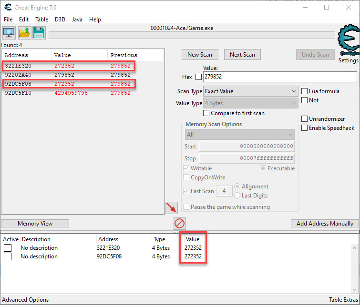The height and width of the screenshot is (305, 360).
Task: Open the Value Type dropdown
Action: tap(250, 103)
